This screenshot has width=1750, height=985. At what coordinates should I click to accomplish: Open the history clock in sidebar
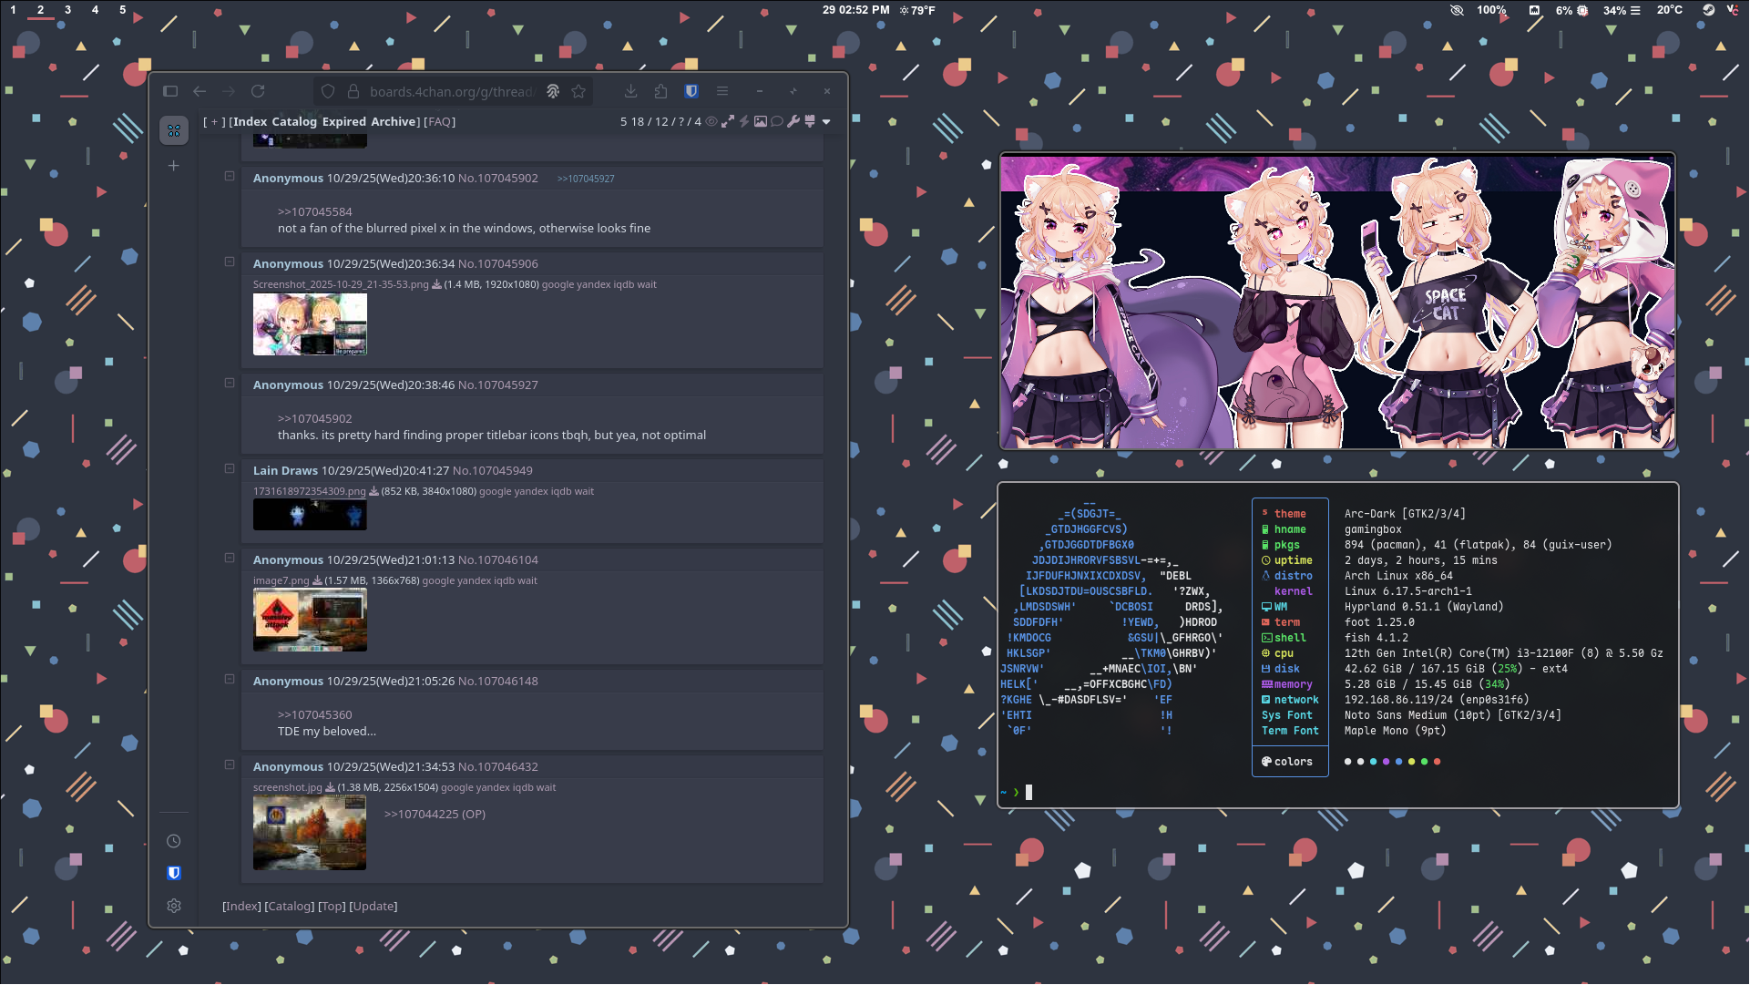click(x=174, y=841)
